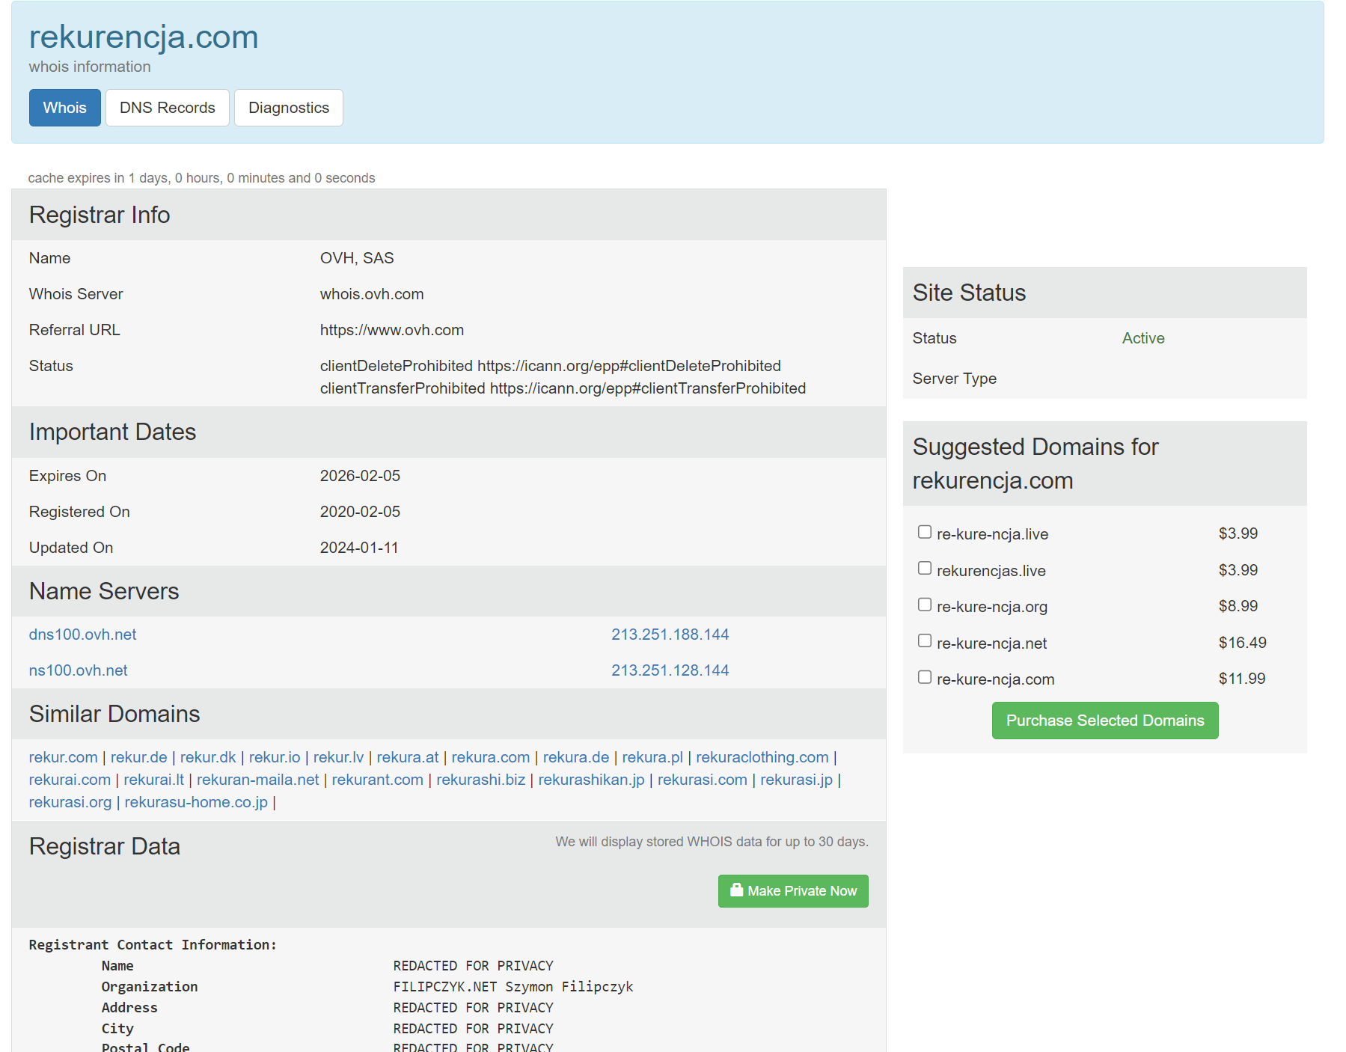The height and width of the screenshot is (1052, 1346).
Task: Visit similar domain rekur.io
Action: pos(275,757)
